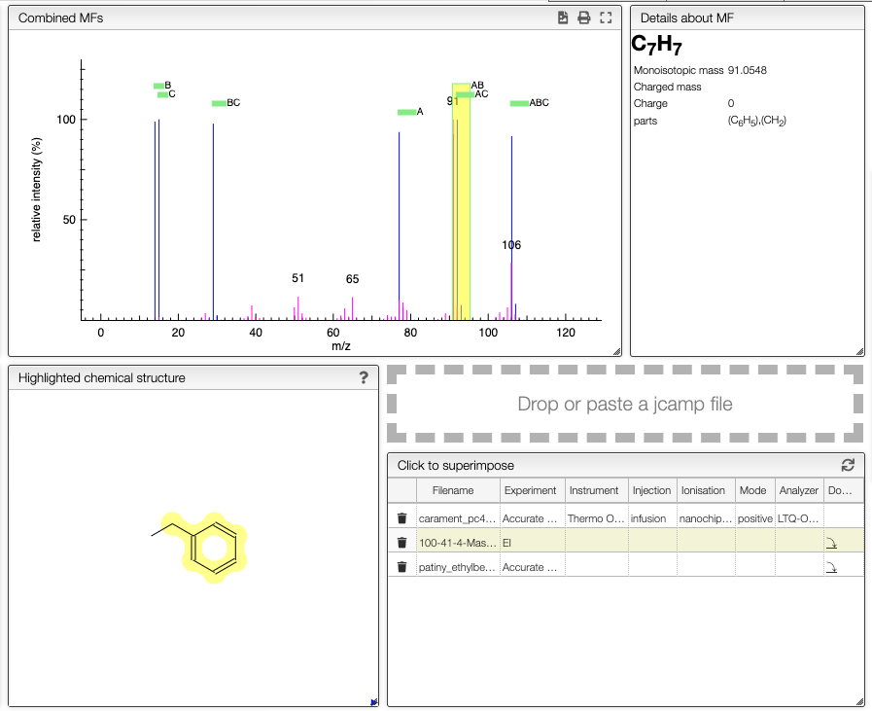
Task: Download the patiny_ethylbe spectrum file
Action: (831, 567)
